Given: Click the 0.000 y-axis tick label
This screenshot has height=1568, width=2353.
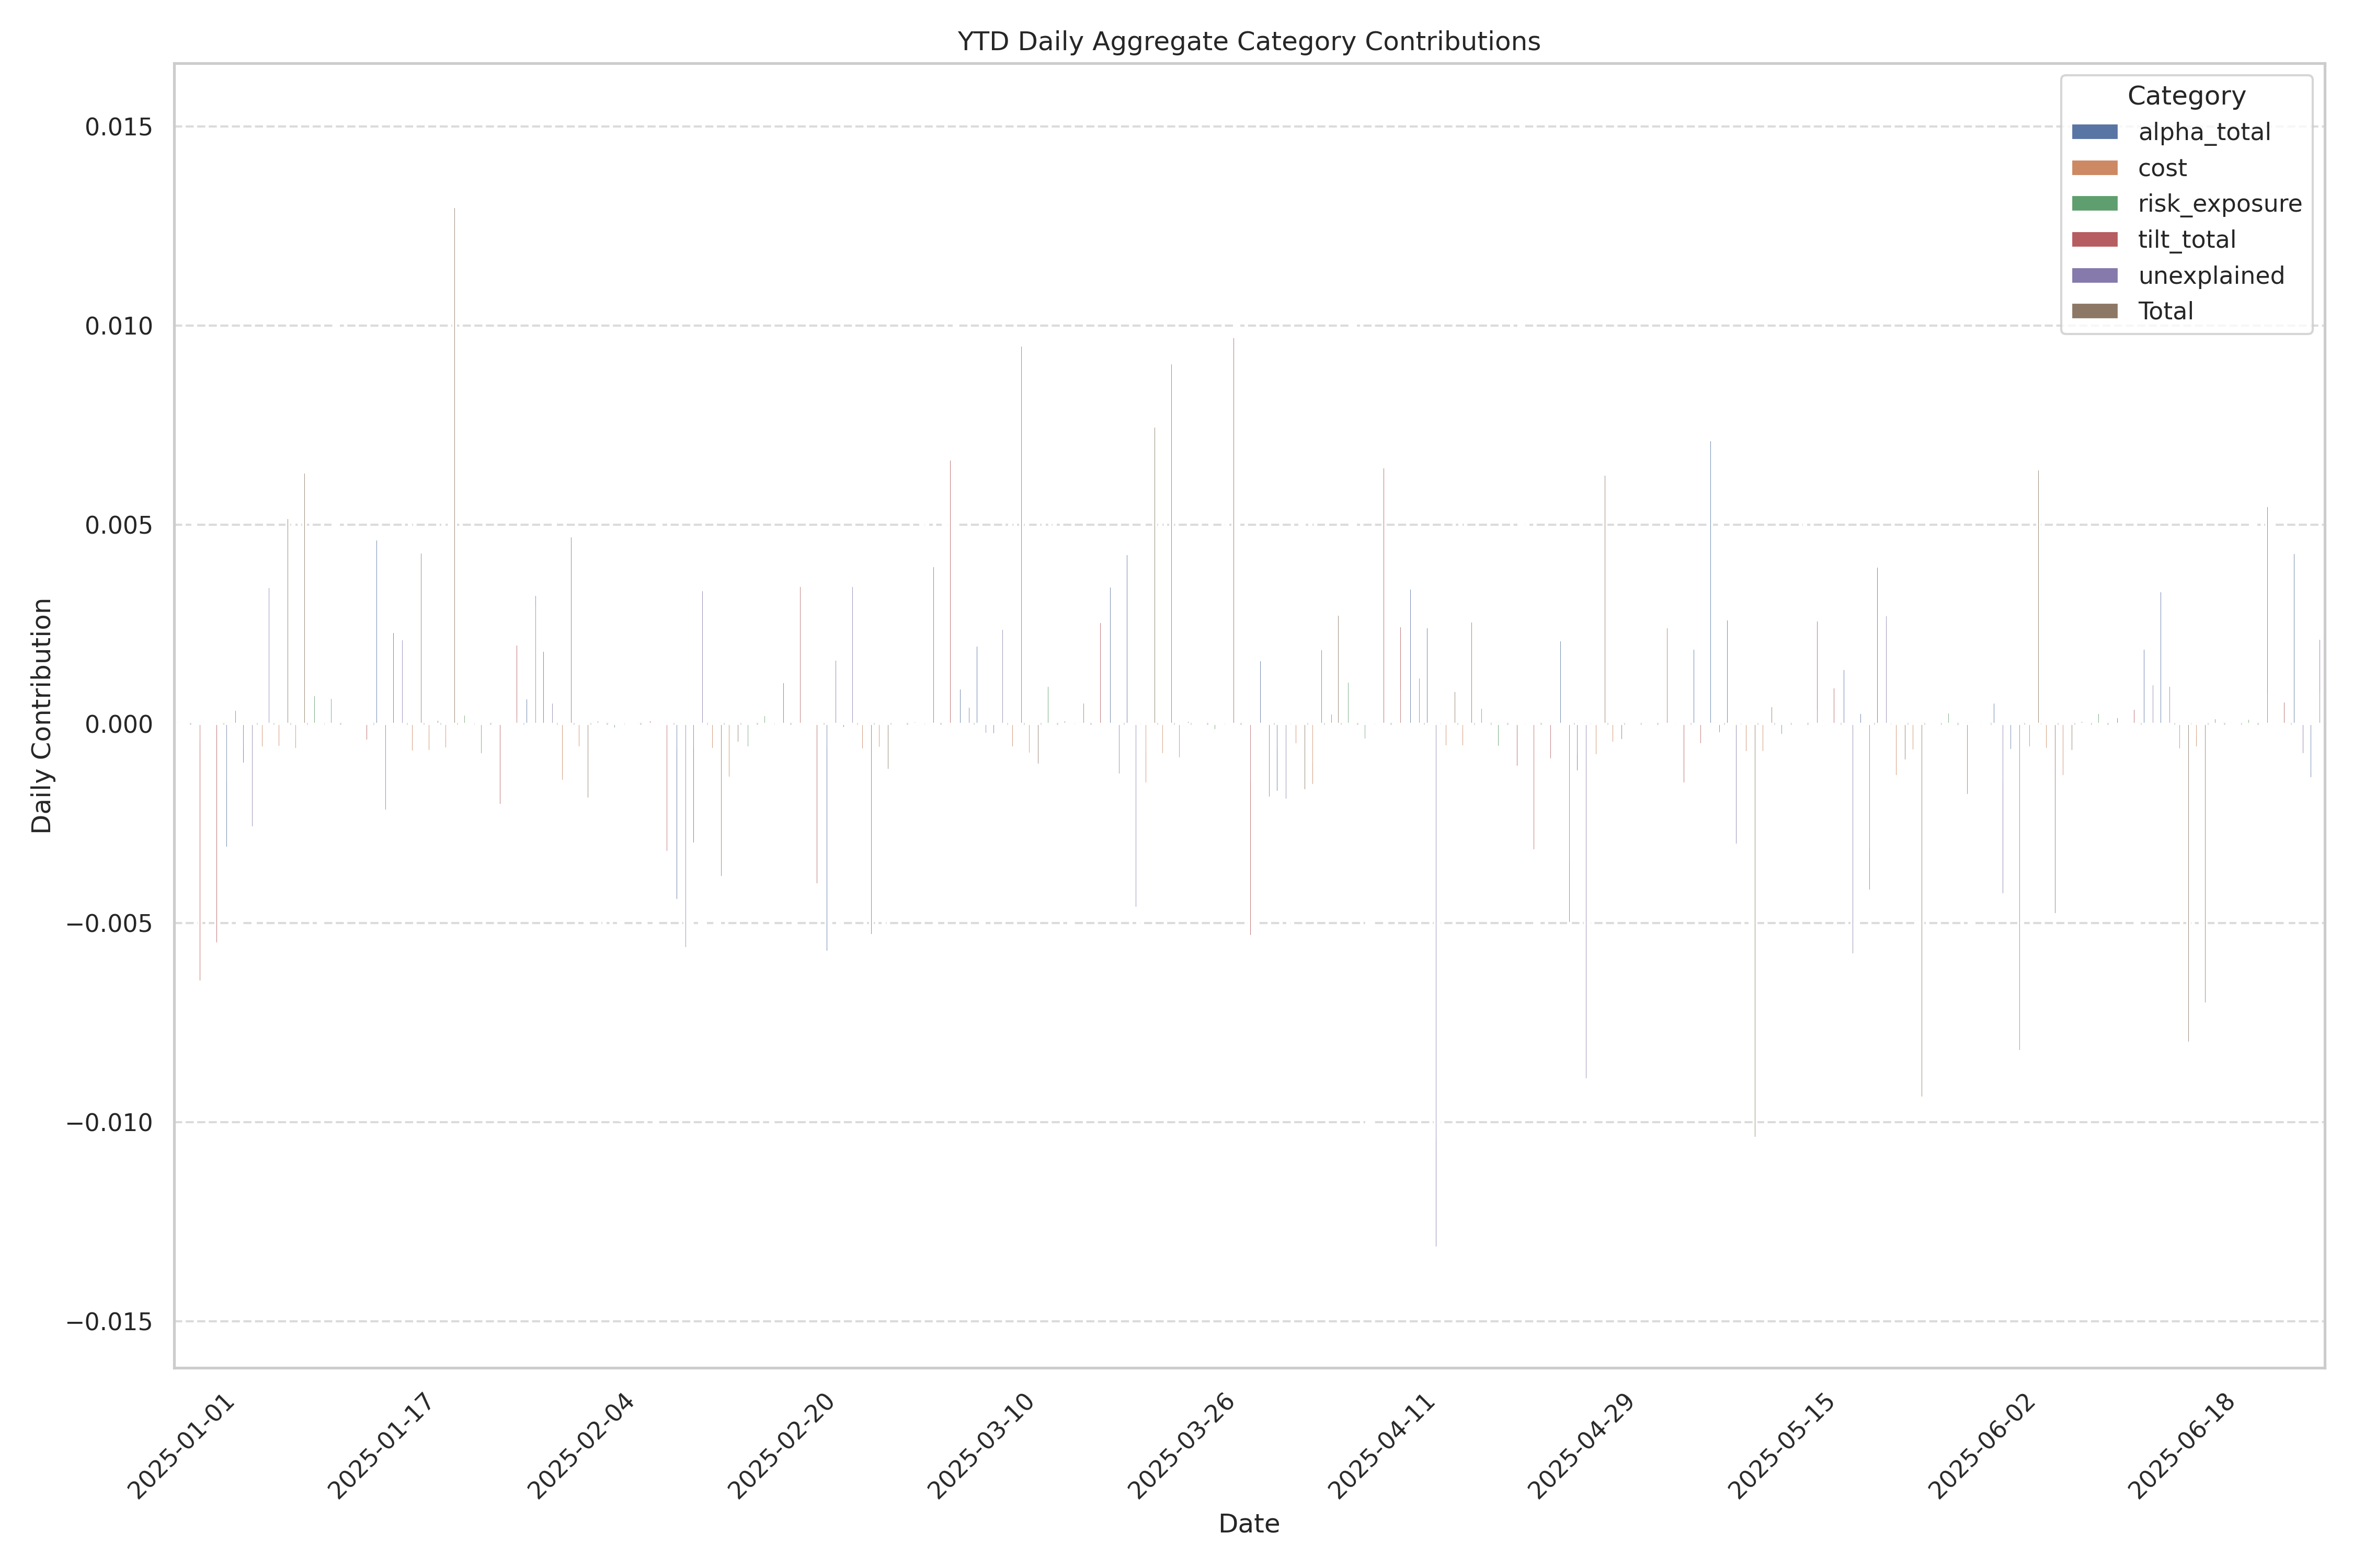Looking at the screenshot, I should click(118, 724).
